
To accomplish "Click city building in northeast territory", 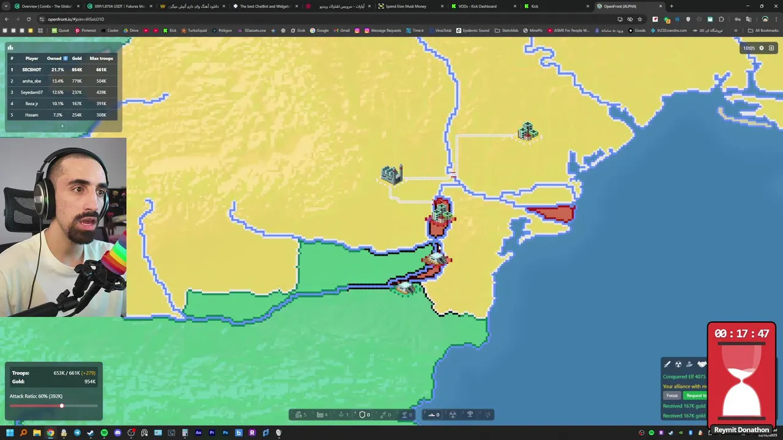I will pyautogui.click(x=527, y=131).
